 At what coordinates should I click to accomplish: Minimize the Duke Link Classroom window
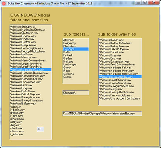[x=138, y=3]
